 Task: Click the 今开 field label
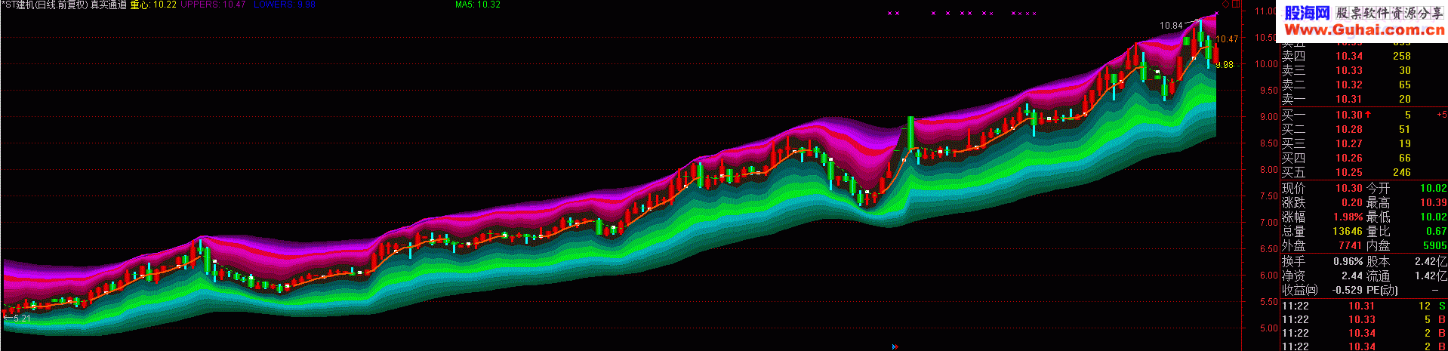(x=1378, y=188)
